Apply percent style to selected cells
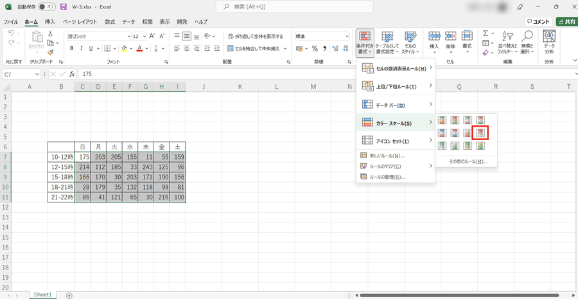Image resolution: width=578 pixels, height=299 pixels. [x=315, y=48]
